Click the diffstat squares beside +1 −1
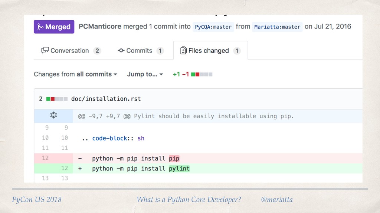Viewport: 380px width, 213px height. tap(202, 74)
